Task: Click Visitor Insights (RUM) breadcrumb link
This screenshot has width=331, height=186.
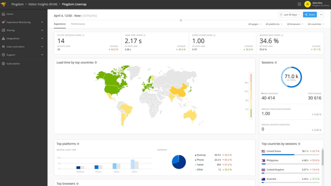Action: [42, 4]
